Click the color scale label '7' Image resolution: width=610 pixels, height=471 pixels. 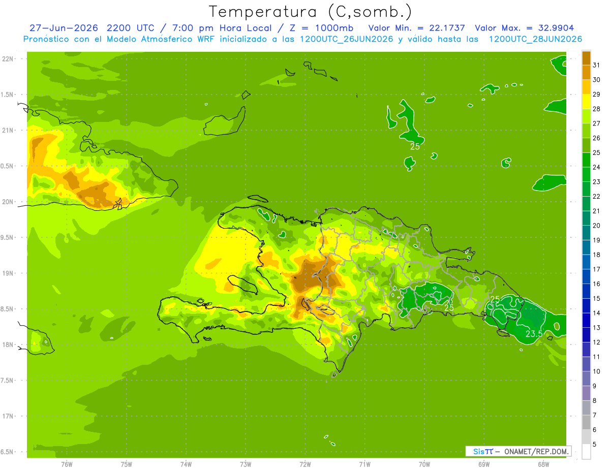595,415
